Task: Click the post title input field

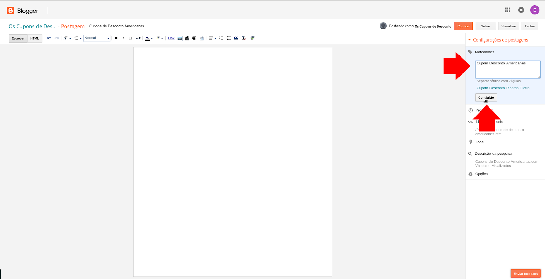Action: [x=231, y=26]
